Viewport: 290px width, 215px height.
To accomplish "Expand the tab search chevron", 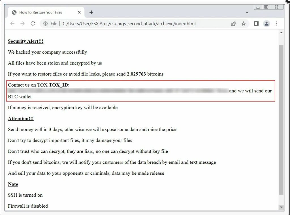I will point(247,12).
